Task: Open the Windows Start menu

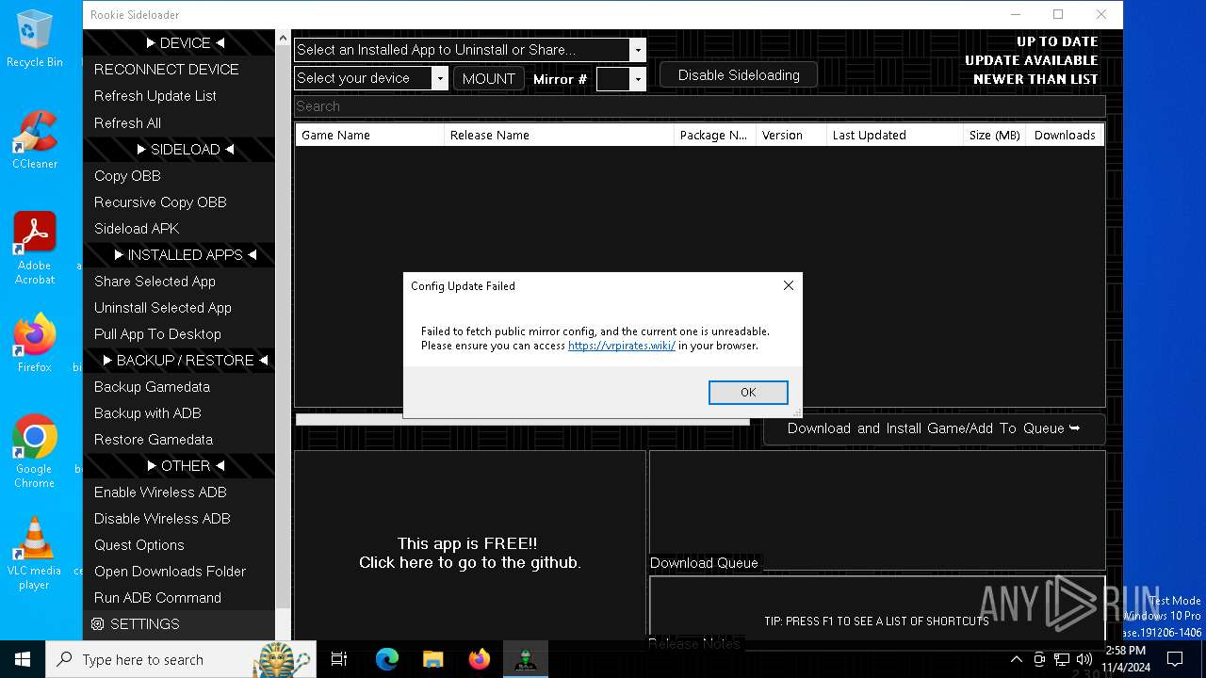Action: [x=23, y=659]
